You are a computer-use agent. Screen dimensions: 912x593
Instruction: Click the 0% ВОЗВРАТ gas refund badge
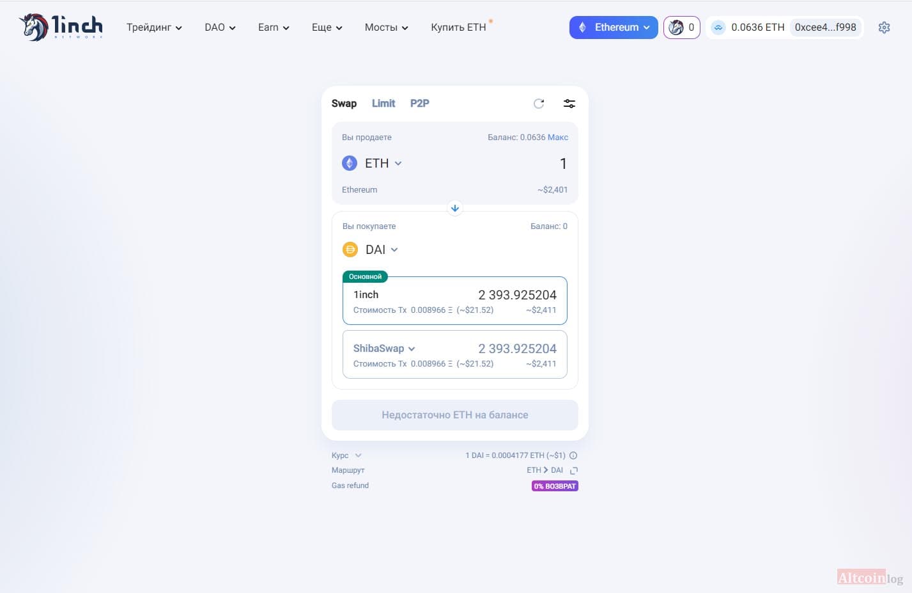(x=555, y=486)
